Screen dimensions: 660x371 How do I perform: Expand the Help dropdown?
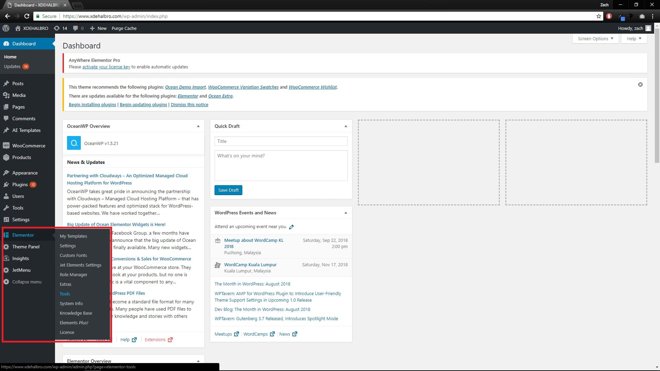[x=634, y=38]
